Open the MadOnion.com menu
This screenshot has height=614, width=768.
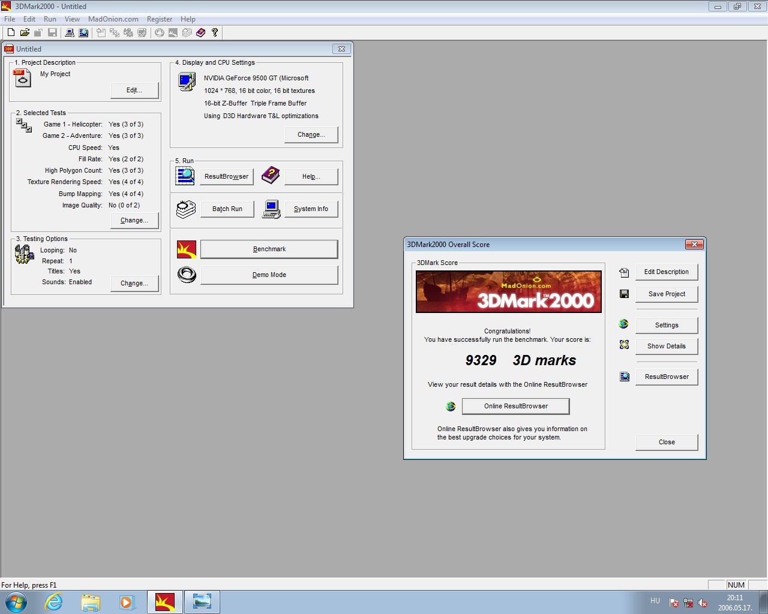coord(113,19)
